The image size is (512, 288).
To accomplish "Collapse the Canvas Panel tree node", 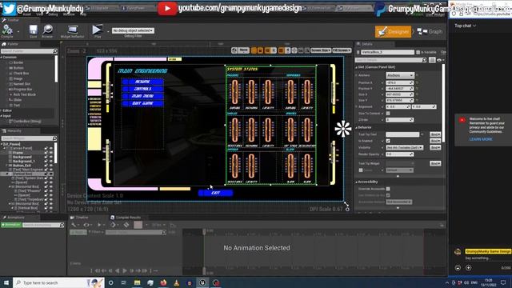I will (5, 149).
